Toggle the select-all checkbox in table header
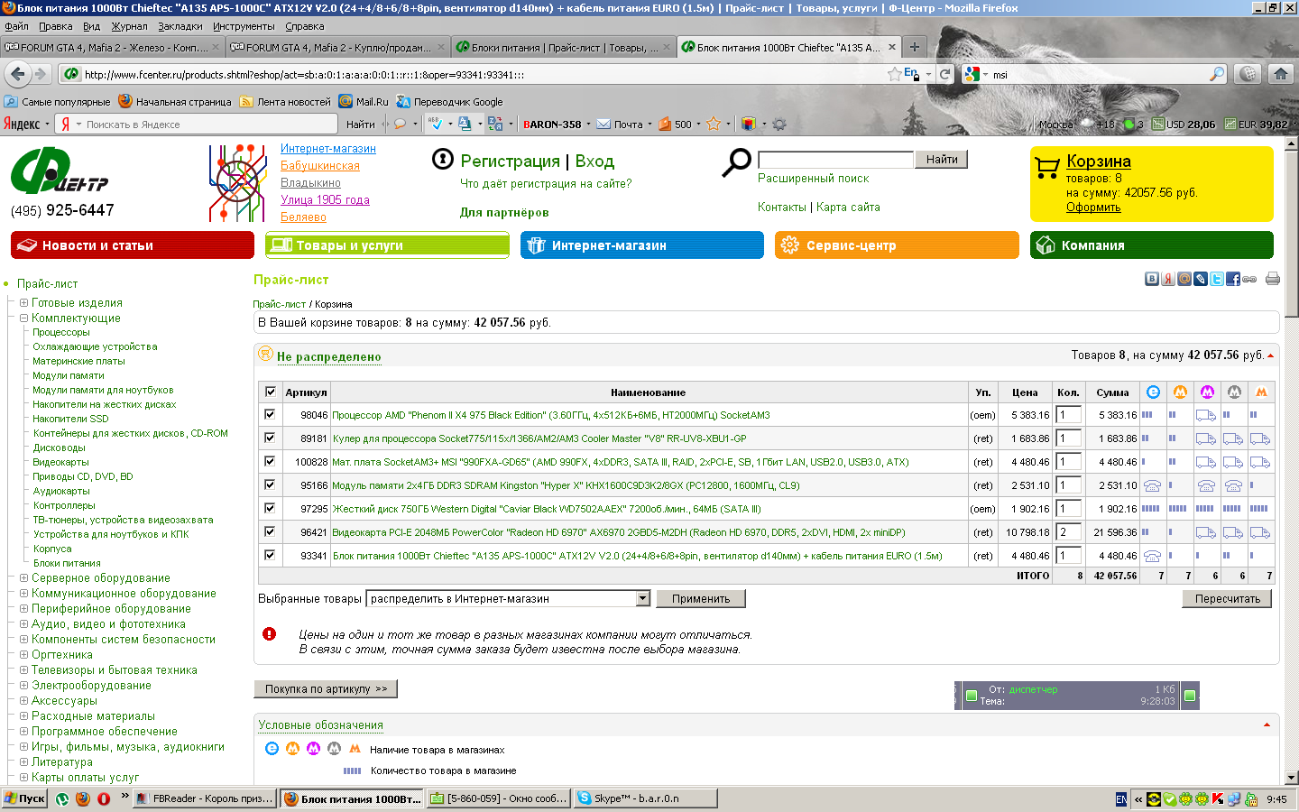 pos(270,392)
